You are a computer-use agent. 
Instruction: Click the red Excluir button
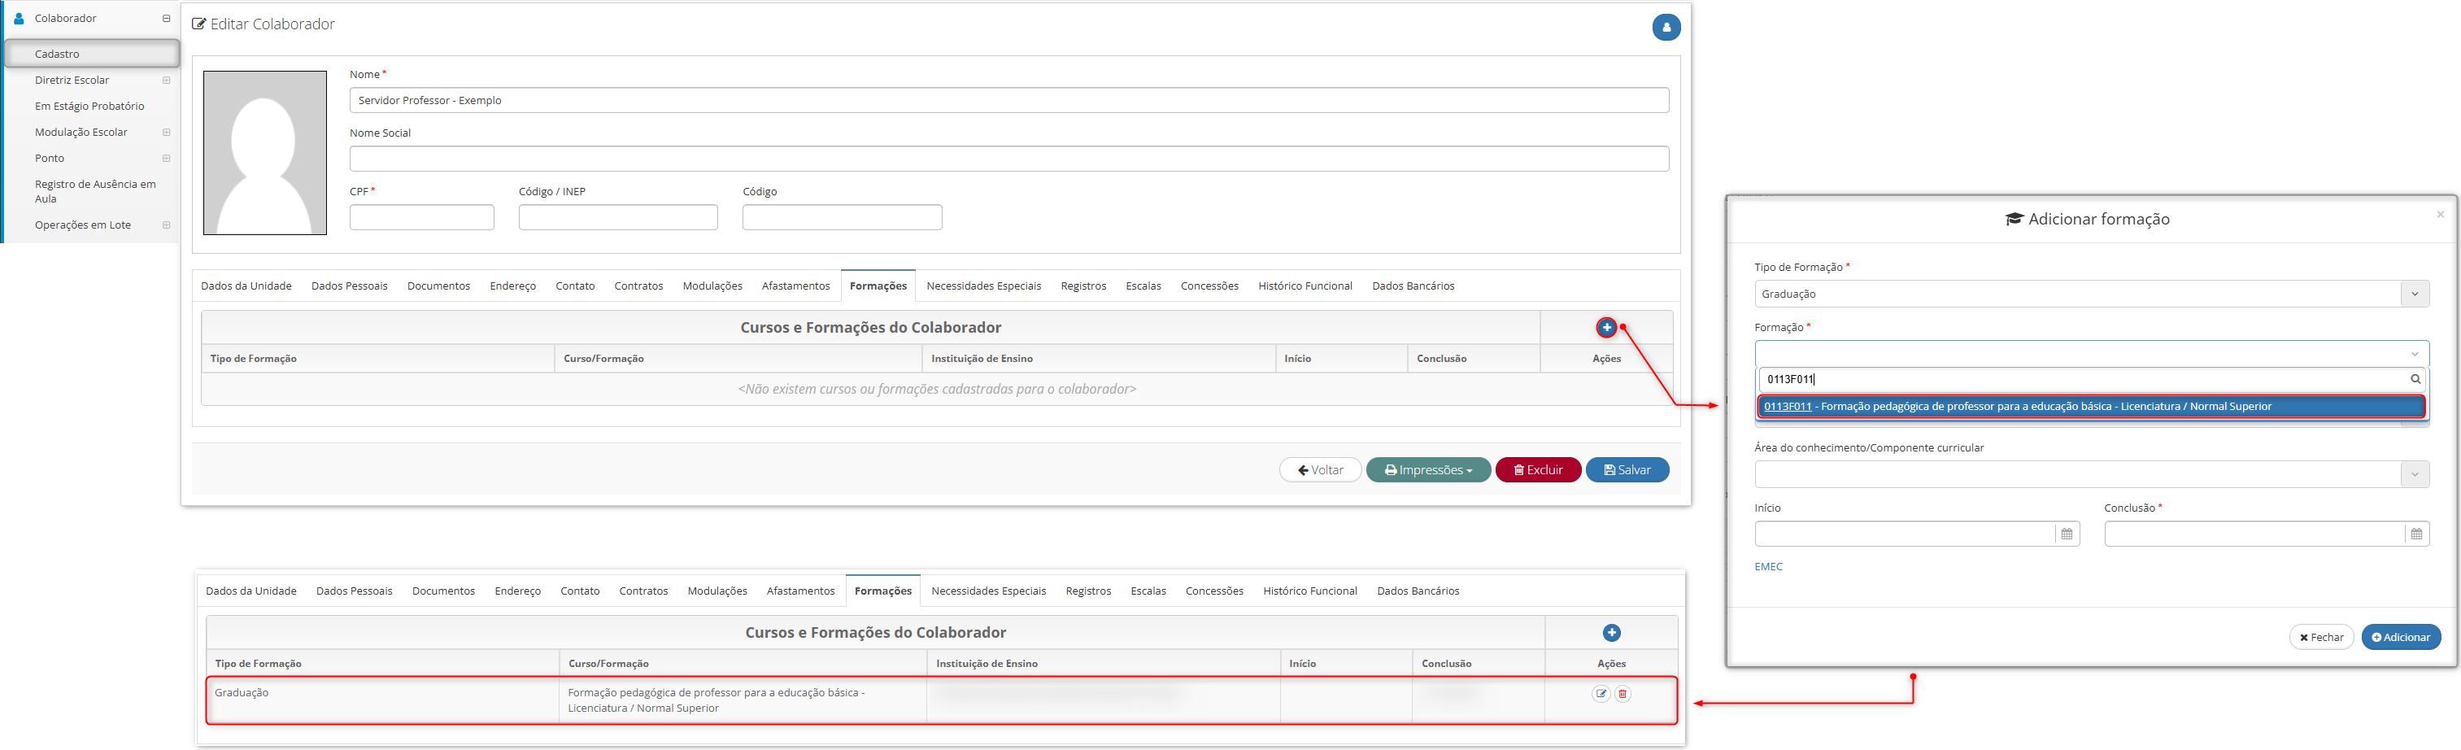tap(1538, 470)
